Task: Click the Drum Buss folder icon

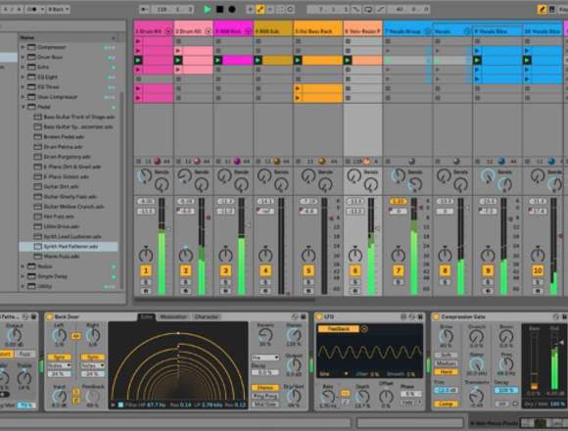Action: click(x=32, y=57)
